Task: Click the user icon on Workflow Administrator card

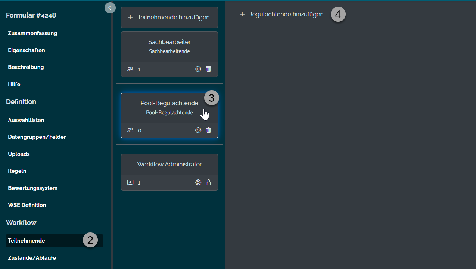Action: [130, 183]
